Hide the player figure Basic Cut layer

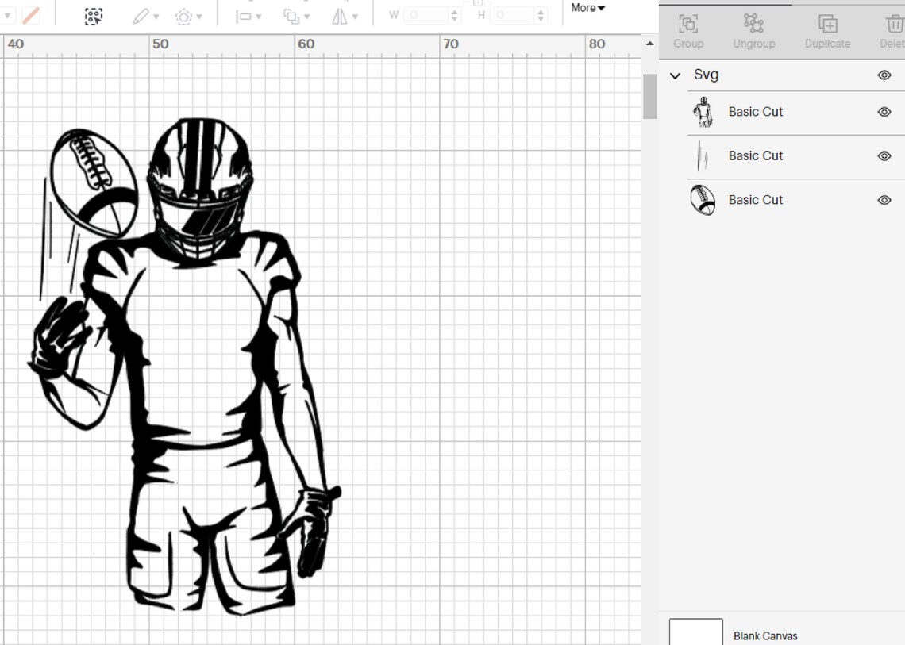[884, 112]
